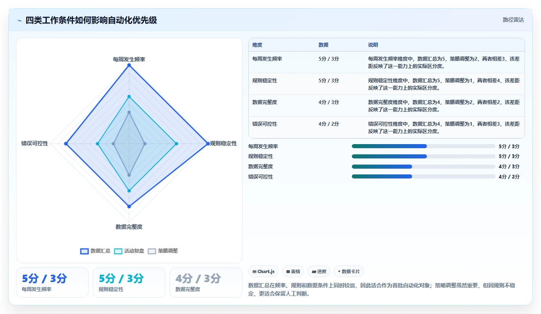
Task: Click the 错误可控性 radar axis label
Action: point(35,144)
